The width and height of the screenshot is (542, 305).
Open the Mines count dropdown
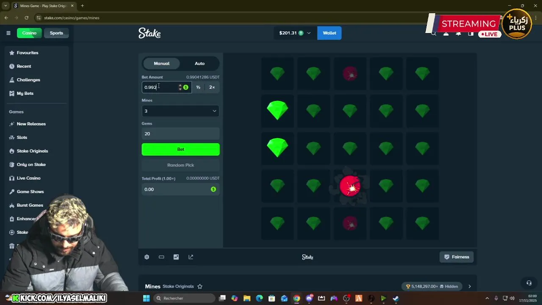pyautogui.click(x=180, y=111)
